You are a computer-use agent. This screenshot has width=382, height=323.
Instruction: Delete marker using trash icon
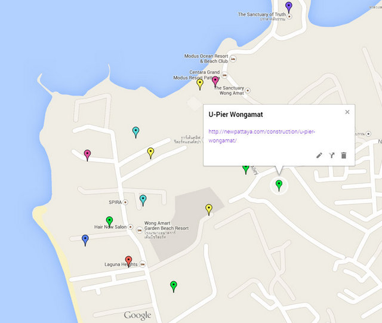tap(344, 155)
